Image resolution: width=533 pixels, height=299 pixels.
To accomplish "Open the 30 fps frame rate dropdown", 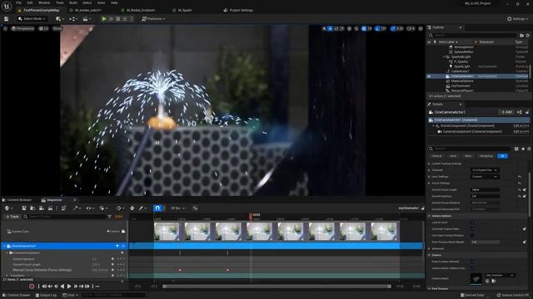I will tap(177, 208).
